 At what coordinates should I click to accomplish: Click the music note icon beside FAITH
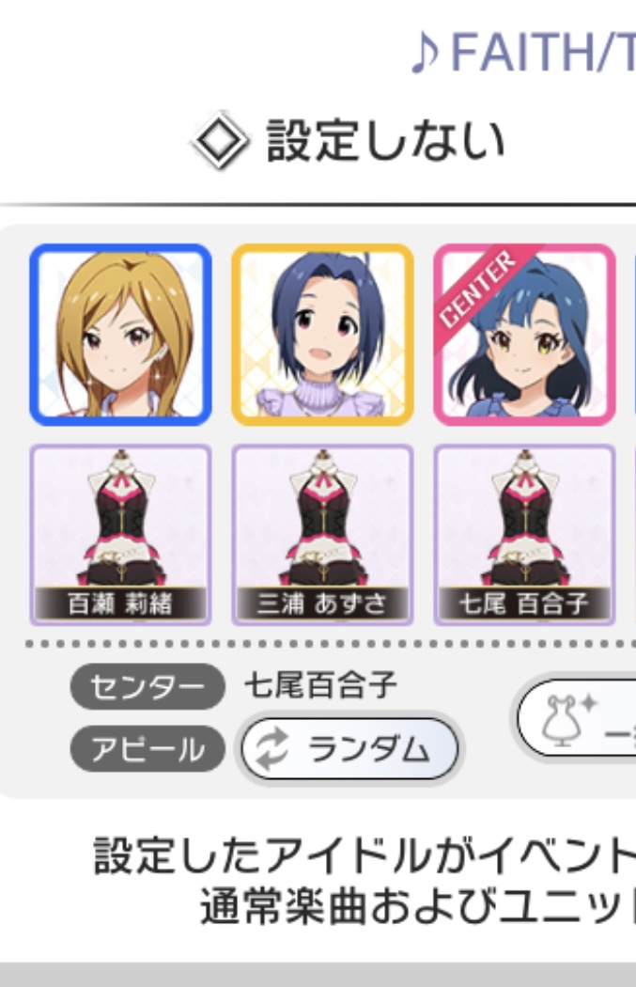pyautogui.click(x=426, y=53)
